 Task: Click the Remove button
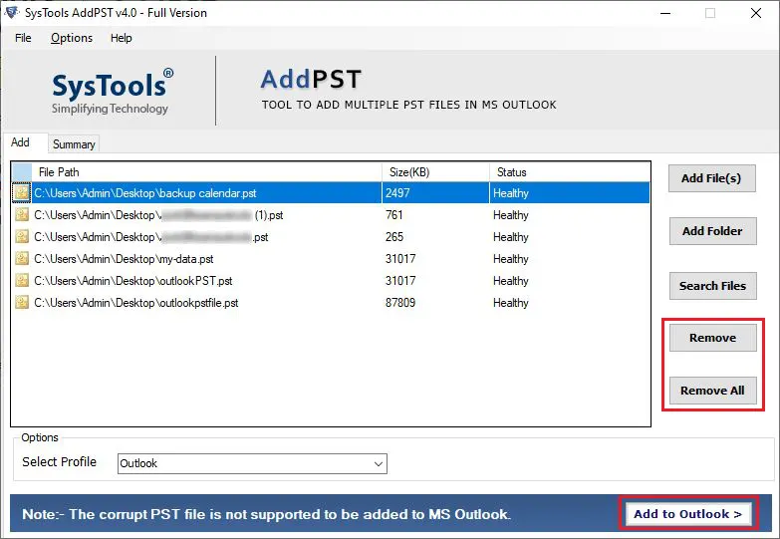tap(712, 338)
